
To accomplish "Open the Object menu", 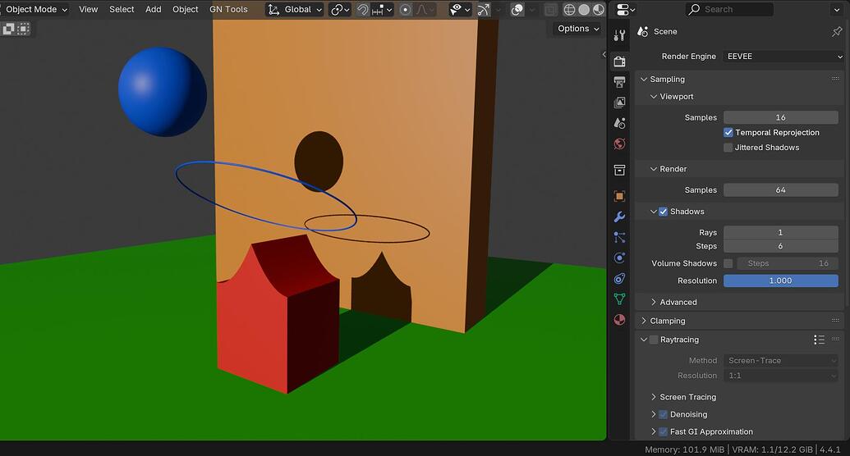I will coord(186,9).
